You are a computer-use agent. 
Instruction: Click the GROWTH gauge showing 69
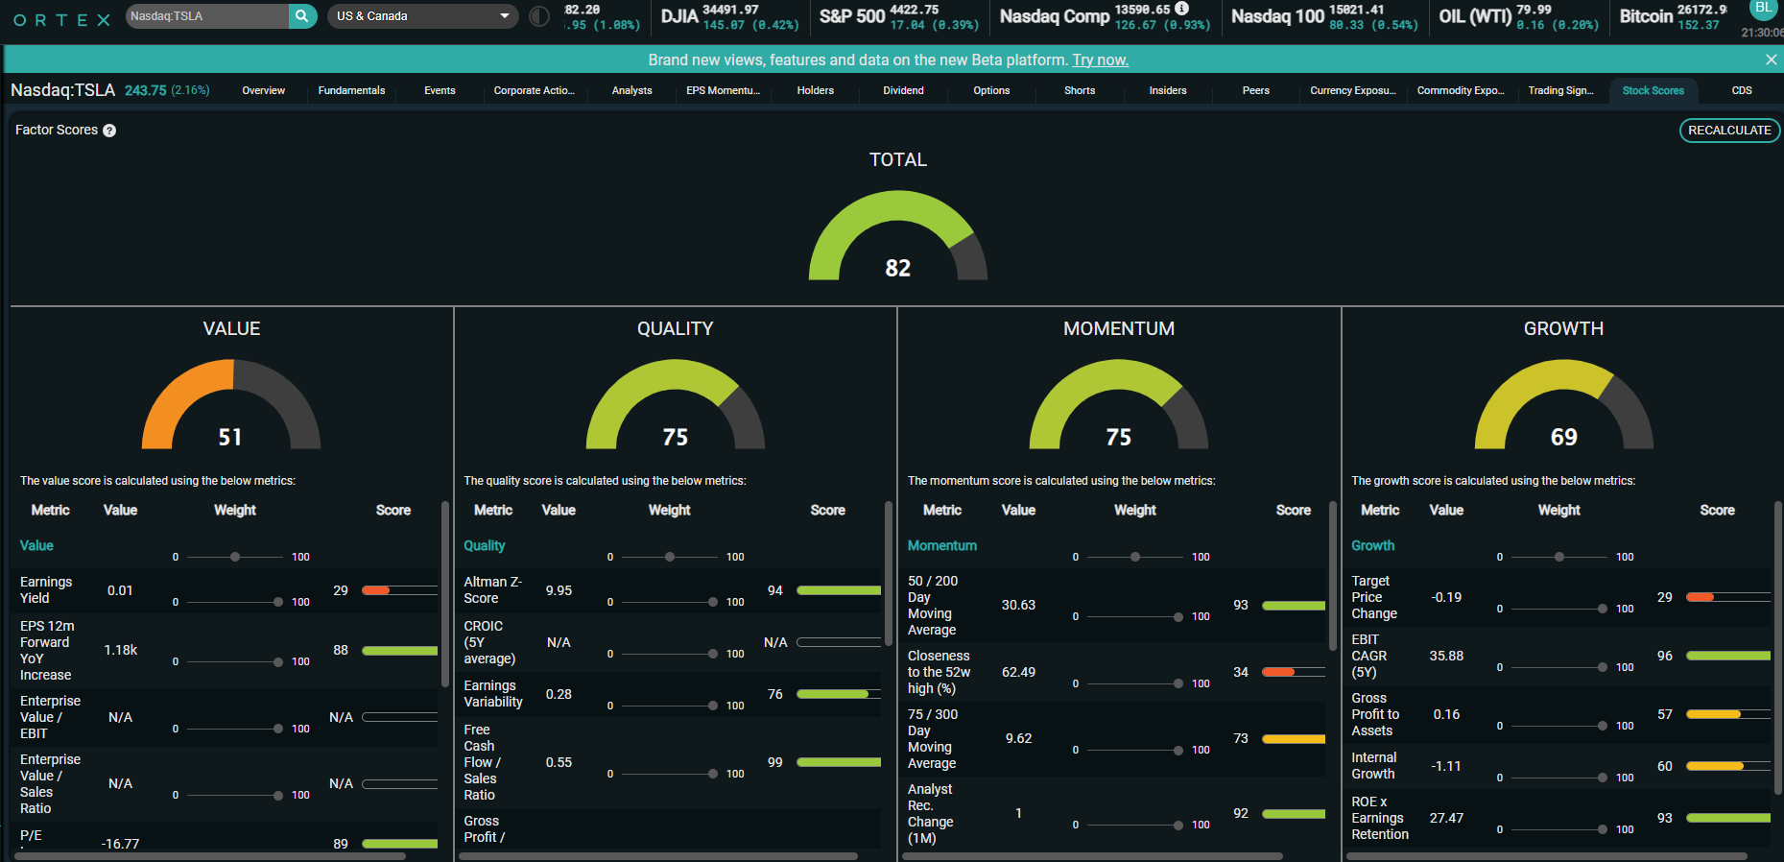pyautogui.click(x=1563, y=404)
